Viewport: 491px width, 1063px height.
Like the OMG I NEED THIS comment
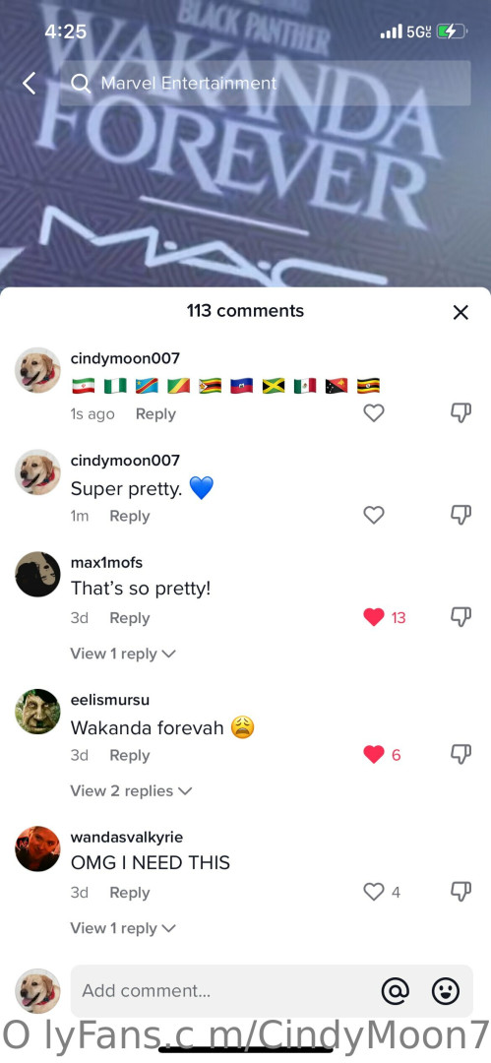click(374, 892)
